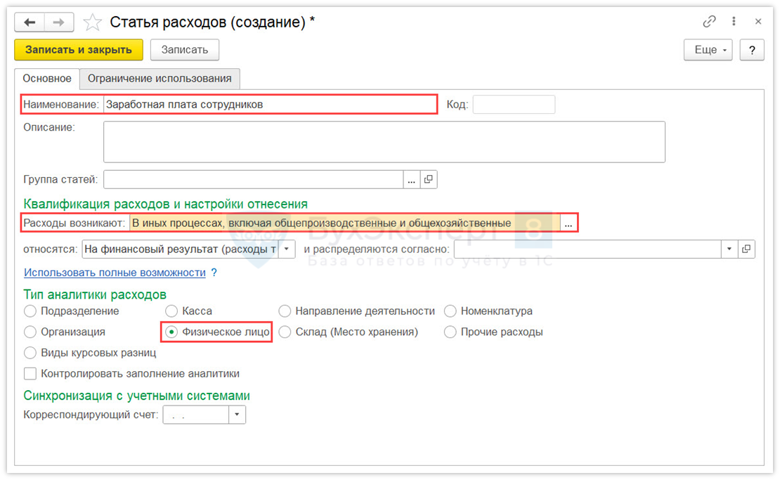Click Записать и закрыть button

(x=79, y=50)
